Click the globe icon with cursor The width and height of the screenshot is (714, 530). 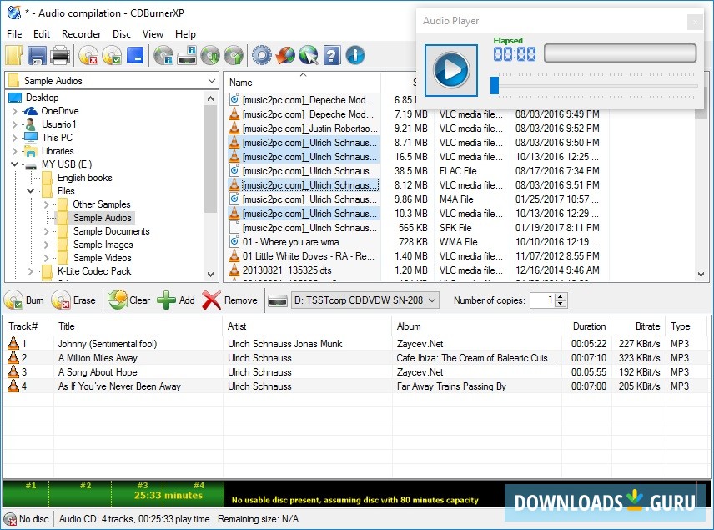[x=309, y=56]
